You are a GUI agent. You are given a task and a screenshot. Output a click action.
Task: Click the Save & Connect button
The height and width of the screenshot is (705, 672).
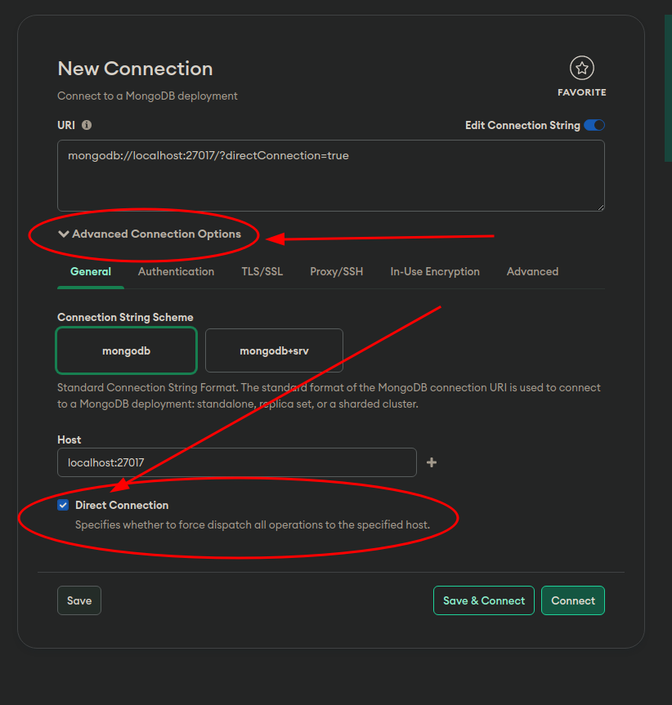tap(483, 600)
